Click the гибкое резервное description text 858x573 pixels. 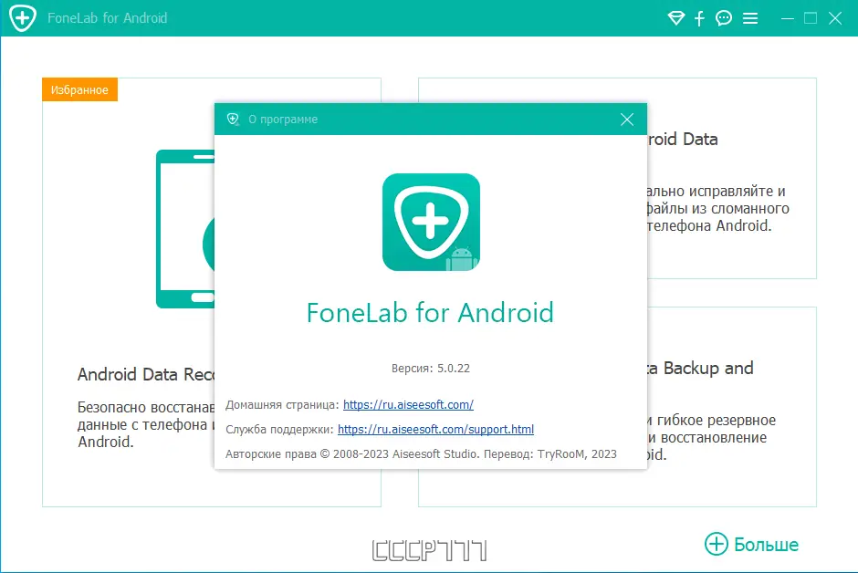(x=717, y=421)
